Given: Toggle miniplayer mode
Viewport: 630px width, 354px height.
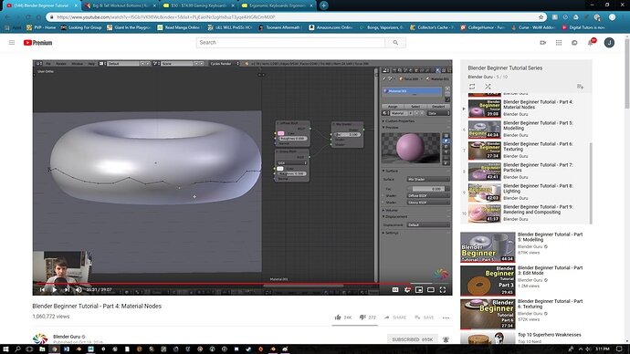Looking at the screenshot, I should click(419, 289).
